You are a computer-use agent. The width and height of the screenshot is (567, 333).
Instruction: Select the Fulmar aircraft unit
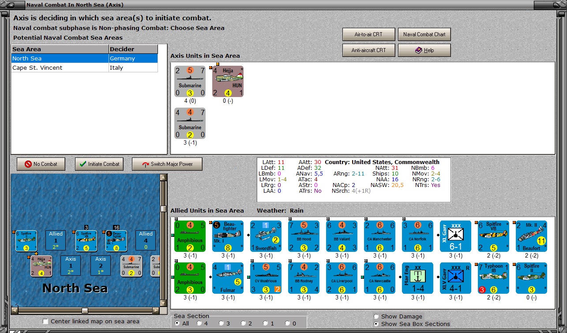click(228, 278)
